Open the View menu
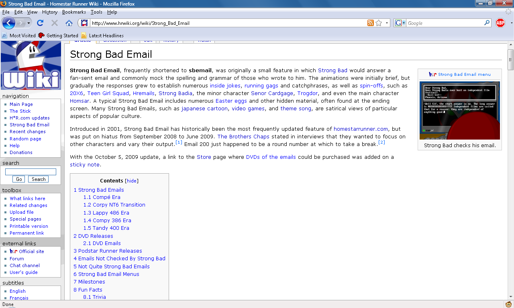514x308 pixels. [x=32, y=12]
